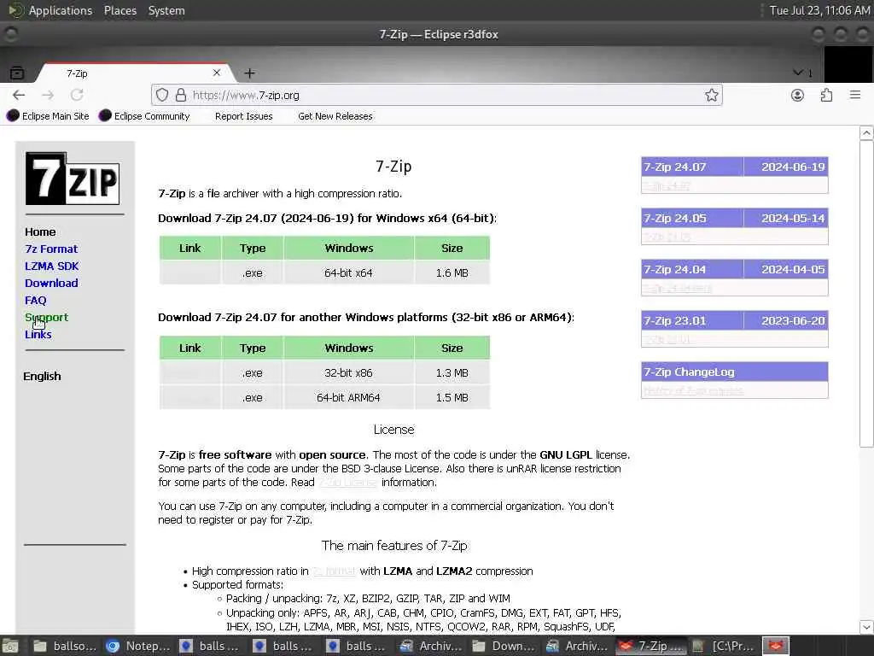The height and width of the screenshot is (656, 874).
Task: Open the Links sidebar link
Action: click(x=38, y=334)
